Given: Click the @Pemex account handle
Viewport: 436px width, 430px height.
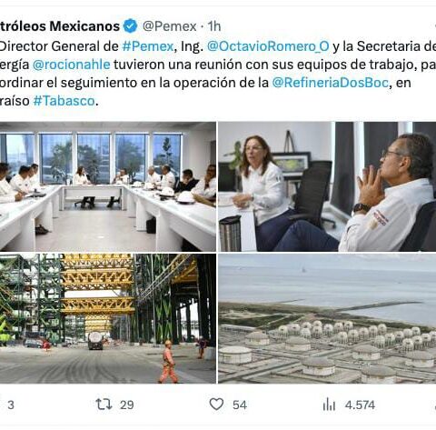Looking at the screenshot, I should point(170,26).
